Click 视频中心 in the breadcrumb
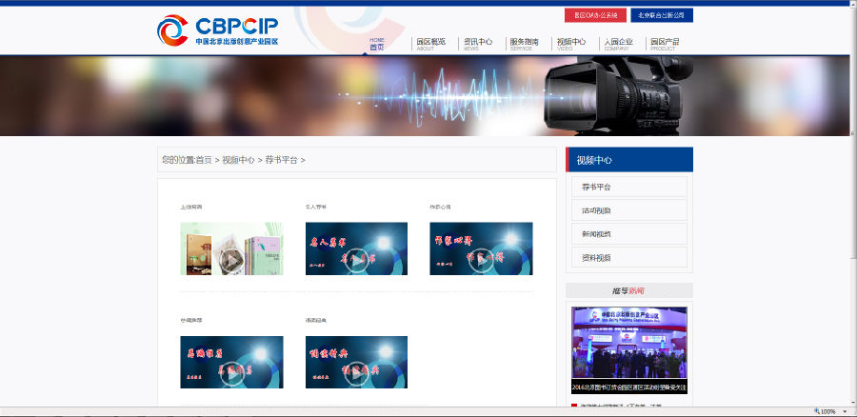The height and width of the screenshot is (417, 857). pos(238,160)
